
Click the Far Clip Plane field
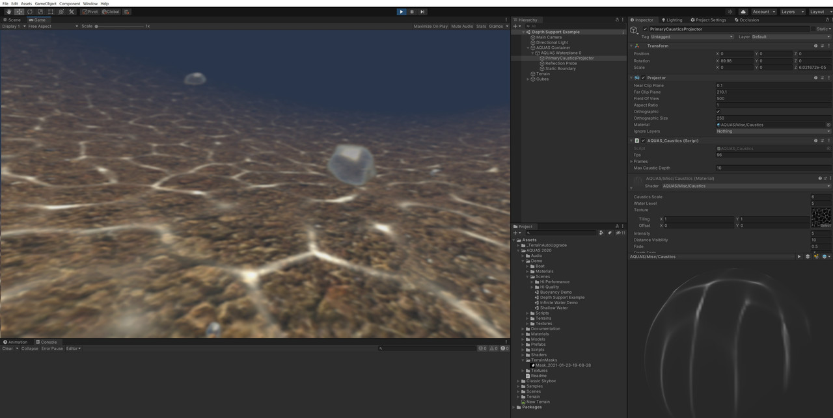[773, 92]
